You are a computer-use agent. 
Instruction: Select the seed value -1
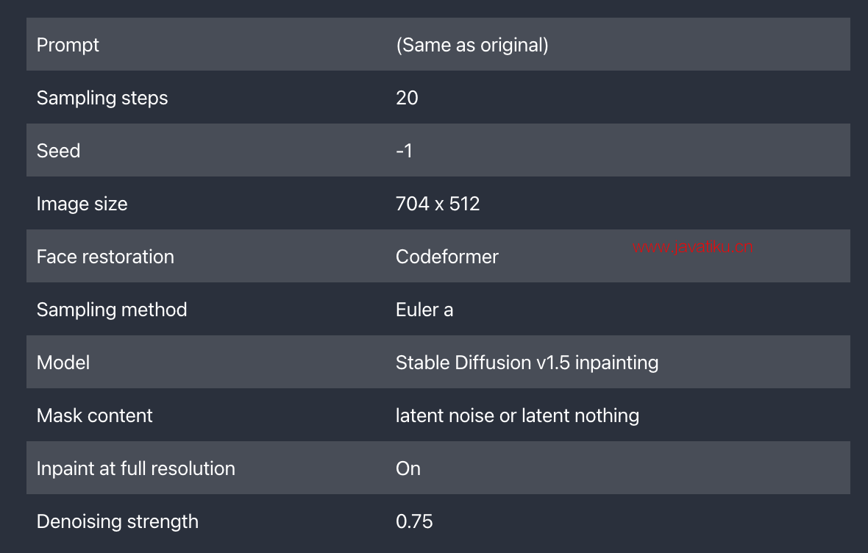(x=404, y=151)
